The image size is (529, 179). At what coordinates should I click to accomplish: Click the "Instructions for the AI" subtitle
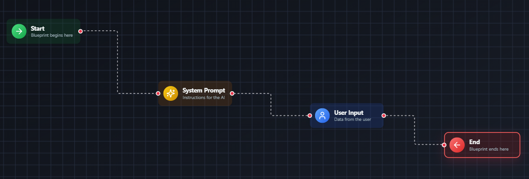[x=203, y=97]
